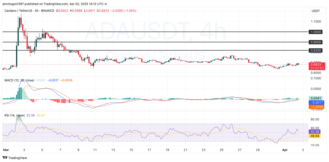The height and width of the screenshot is (162, 329).
Task: Open the RSI (14, close) indicator legend
Action: coord(15,115)
